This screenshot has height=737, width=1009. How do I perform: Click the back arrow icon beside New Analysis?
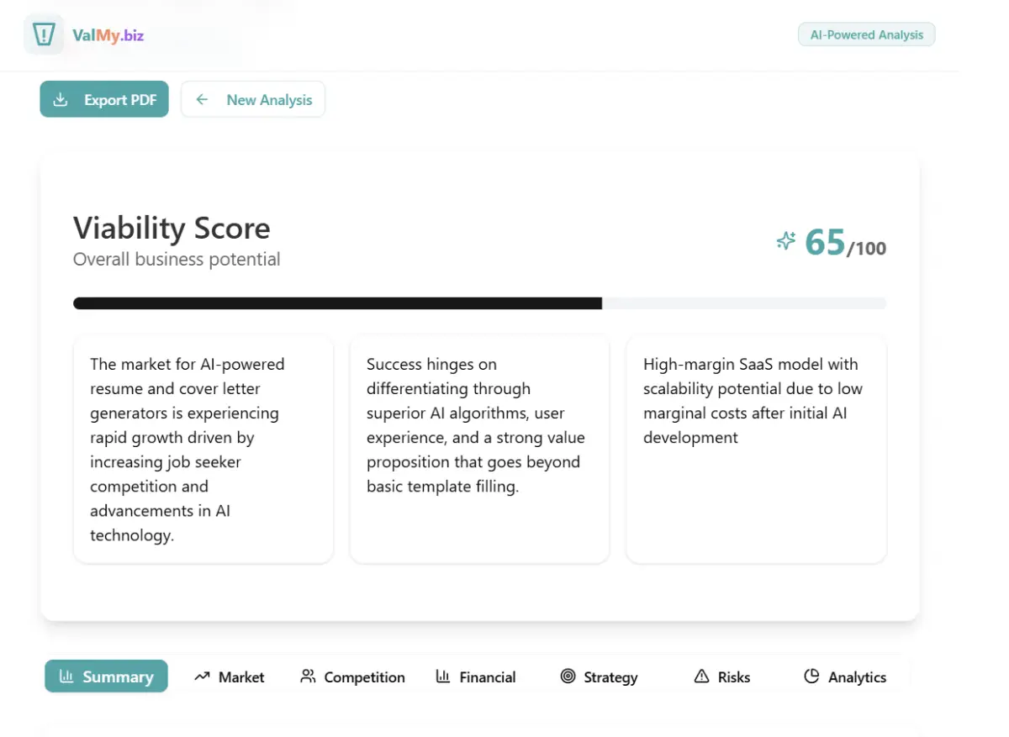click(x=202, y=100)
